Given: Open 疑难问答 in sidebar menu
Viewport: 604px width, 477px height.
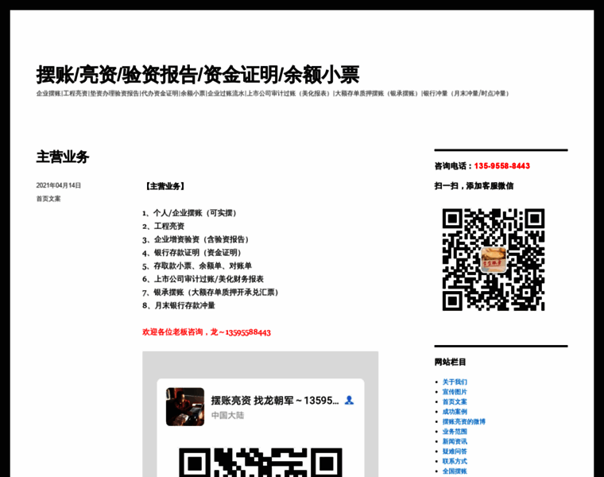Looking at the screenshot, I should point(455,452).
